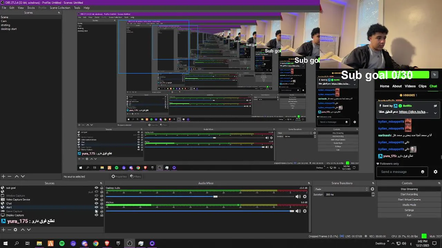The width and height of the screenshot is (442, 248).
Task: Click Start Recording button
Action: (409, 194)
